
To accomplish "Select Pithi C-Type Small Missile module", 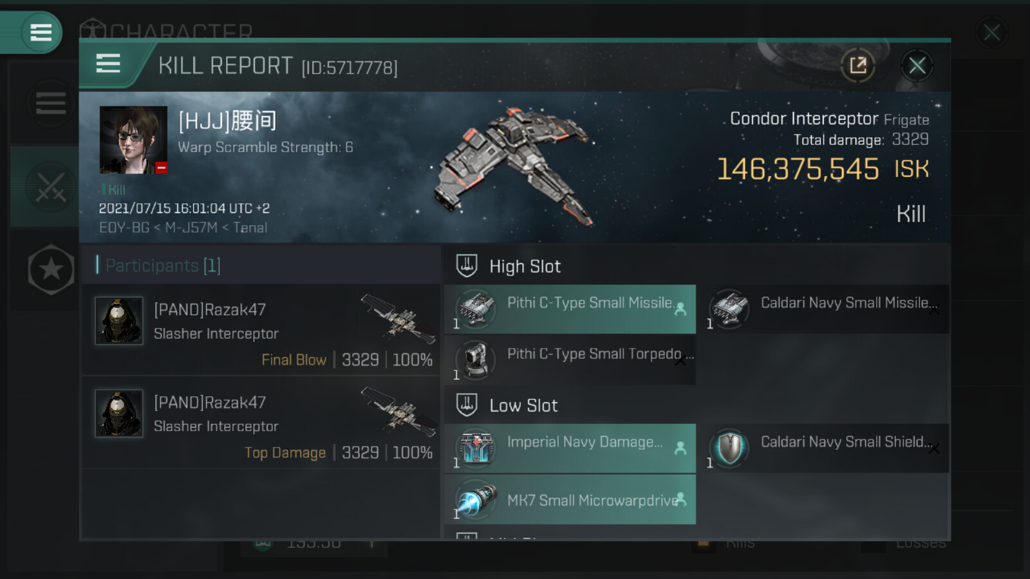I will tap(570, 309).
